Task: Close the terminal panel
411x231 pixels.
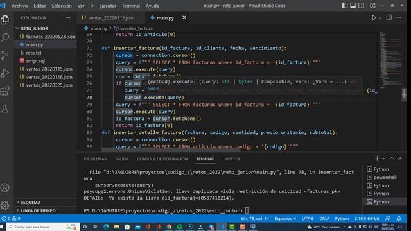Action: click(x=399, y=158)
